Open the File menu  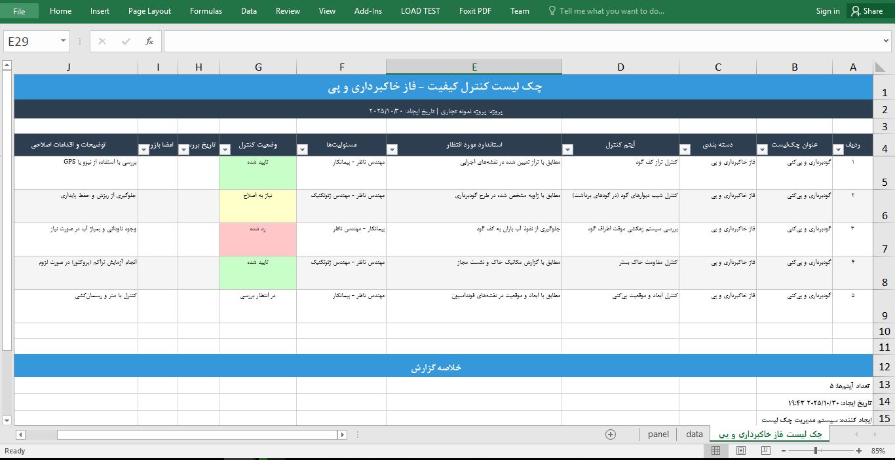(20, 10)
